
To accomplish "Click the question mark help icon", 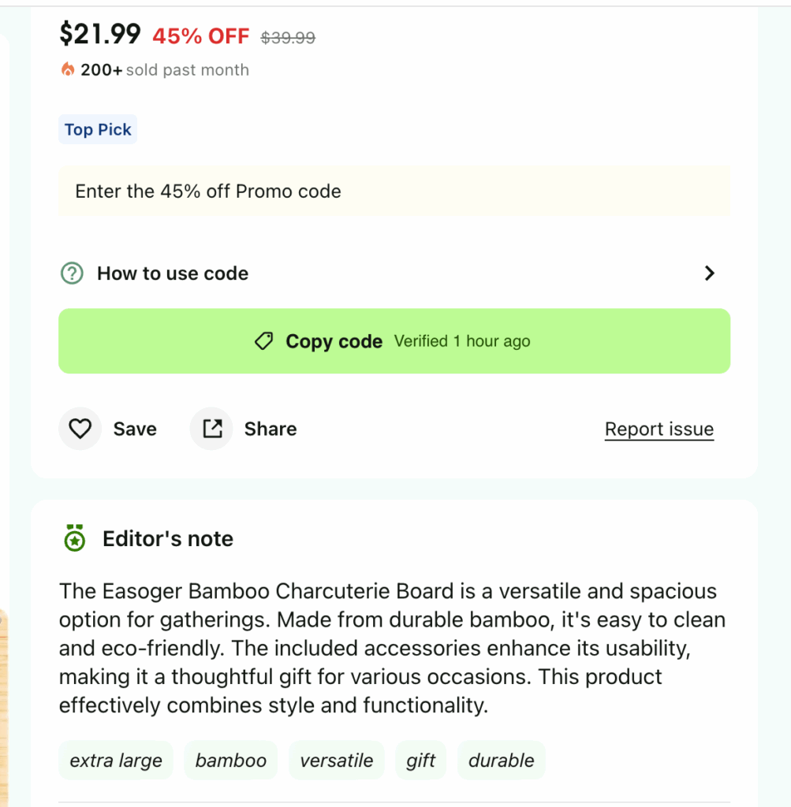I will (x=72, y=273).
